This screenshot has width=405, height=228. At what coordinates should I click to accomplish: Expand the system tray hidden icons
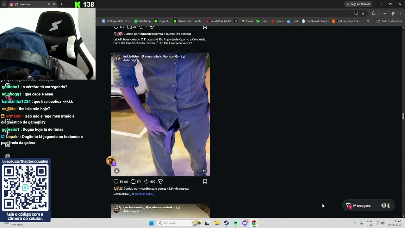pyautogui.click(x=355, y=223)
